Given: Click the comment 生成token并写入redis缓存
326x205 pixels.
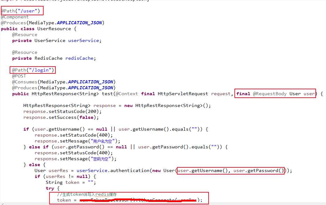Looking at the screenshot, I should (x=87, y=194).
